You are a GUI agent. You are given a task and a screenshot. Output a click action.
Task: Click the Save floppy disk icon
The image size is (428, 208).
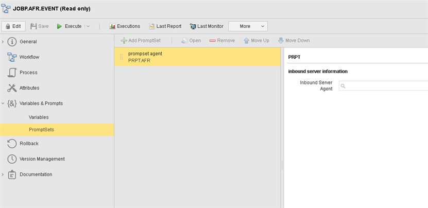[x=33, y=26]
